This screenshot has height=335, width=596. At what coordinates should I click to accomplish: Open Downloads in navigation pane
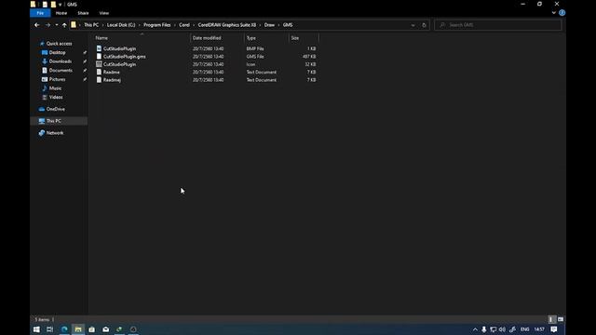click(60, 61)
